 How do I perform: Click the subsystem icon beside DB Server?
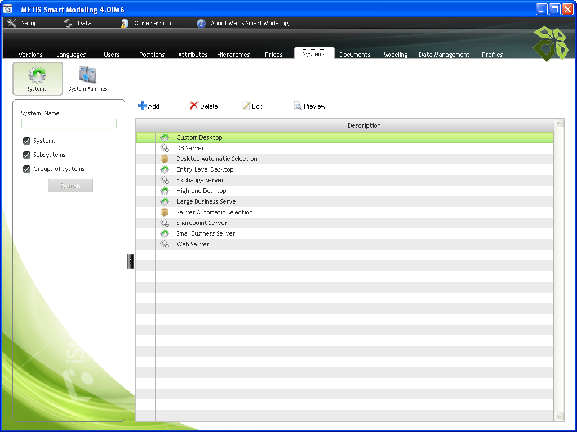tap(165, 148)
